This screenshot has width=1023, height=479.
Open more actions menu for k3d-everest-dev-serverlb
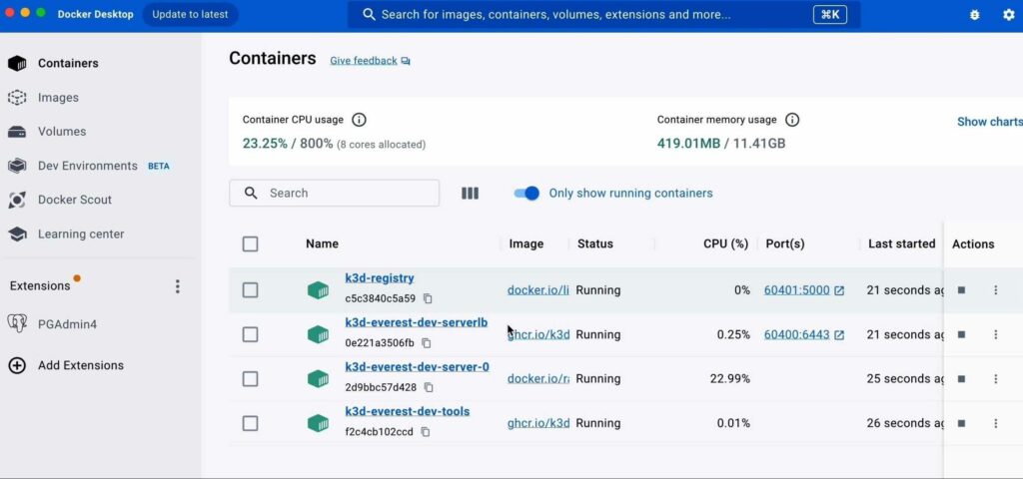995,334
